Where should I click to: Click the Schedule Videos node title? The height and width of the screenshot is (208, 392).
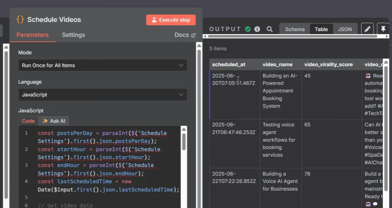point(54,19)
